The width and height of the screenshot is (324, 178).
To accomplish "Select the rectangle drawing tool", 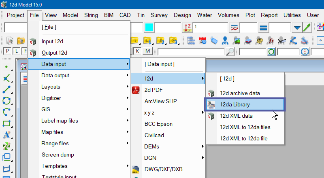I will (x=6, y=123).
